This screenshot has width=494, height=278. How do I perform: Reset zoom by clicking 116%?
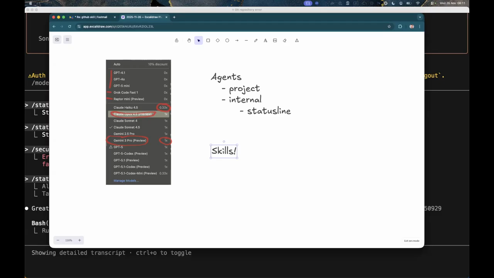click(x=69, y=240)
